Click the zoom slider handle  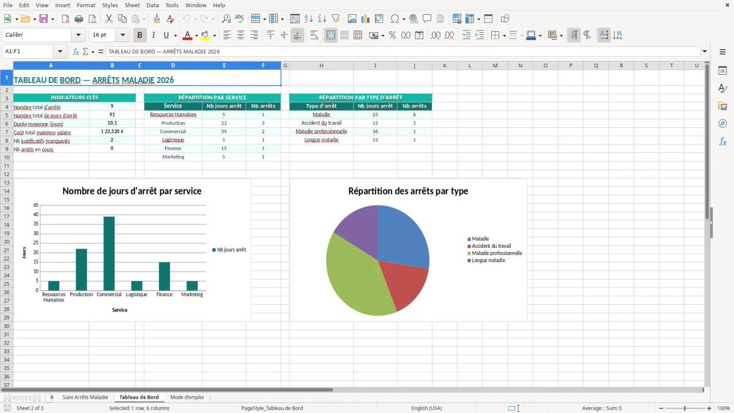pos(684,408)
